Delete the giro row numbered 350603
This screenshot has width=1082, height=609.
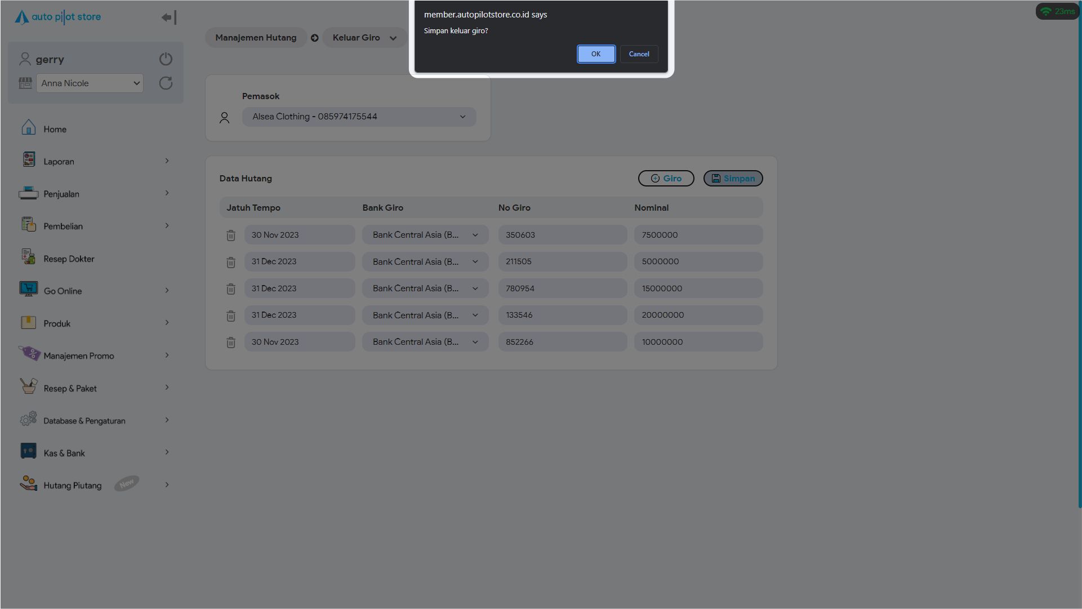[231, 235]
